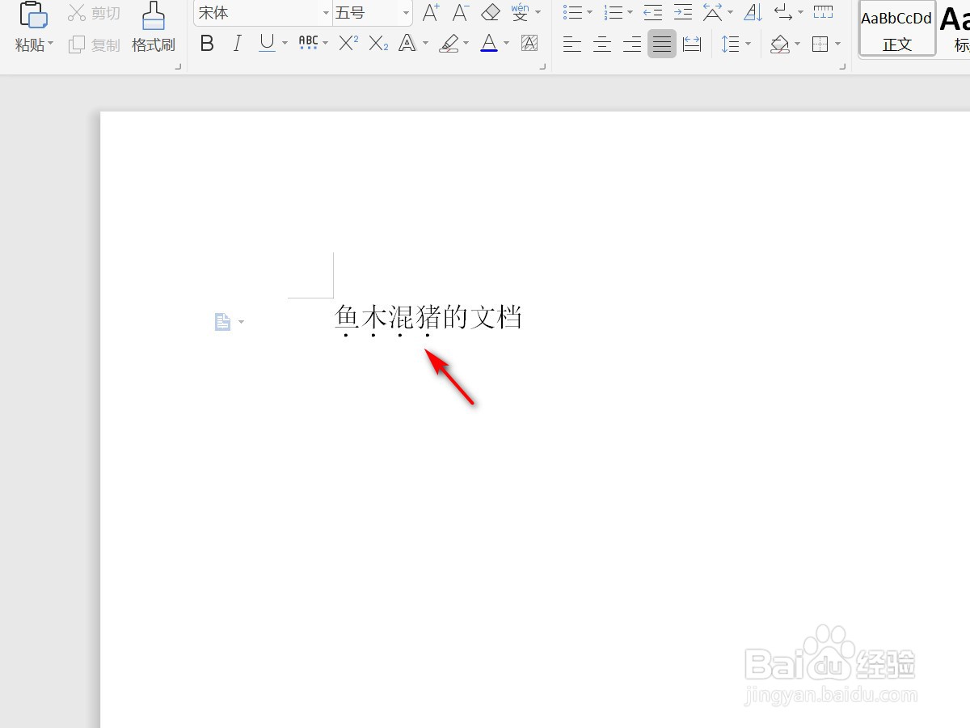The image size is (970, 728).
Task: Click the numbered list icon
Action: pos(614,12)
